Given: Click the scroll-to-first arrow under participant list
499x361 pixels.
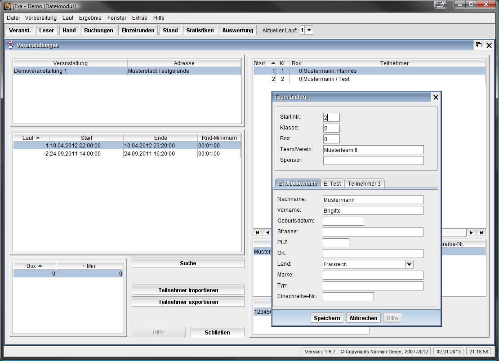Looking at the screenshot, I should [x=258, y=232].
